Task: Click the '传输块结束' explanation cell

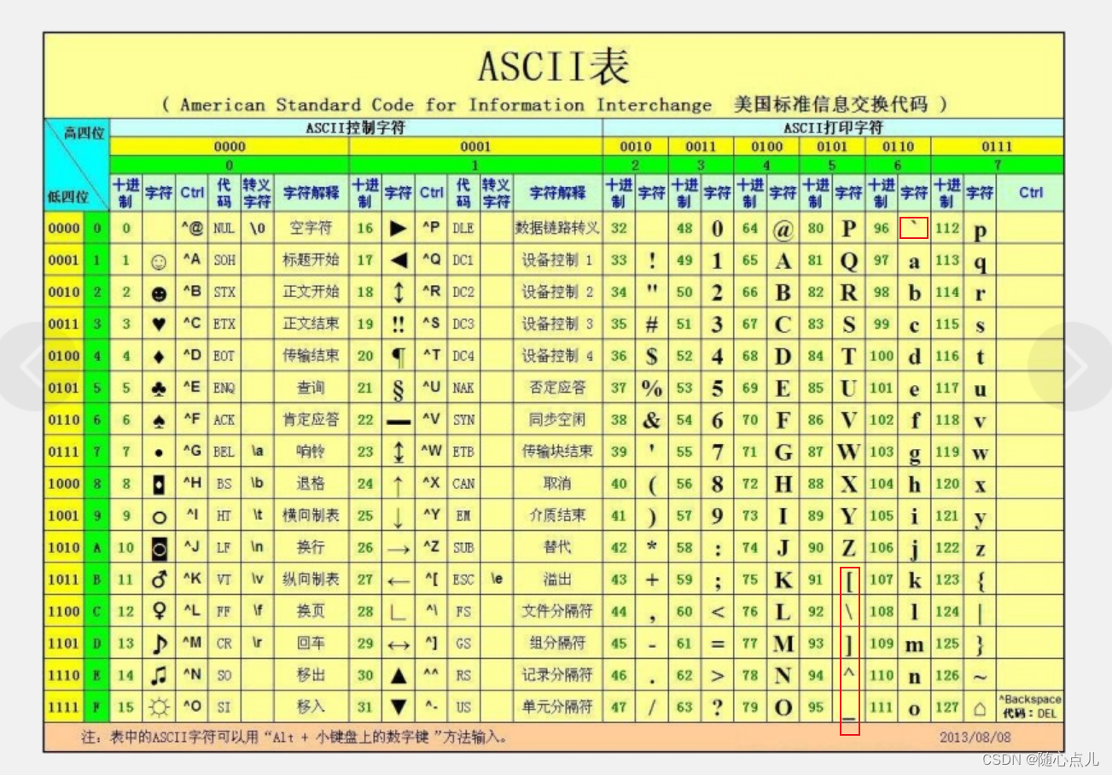Action: 557,452
